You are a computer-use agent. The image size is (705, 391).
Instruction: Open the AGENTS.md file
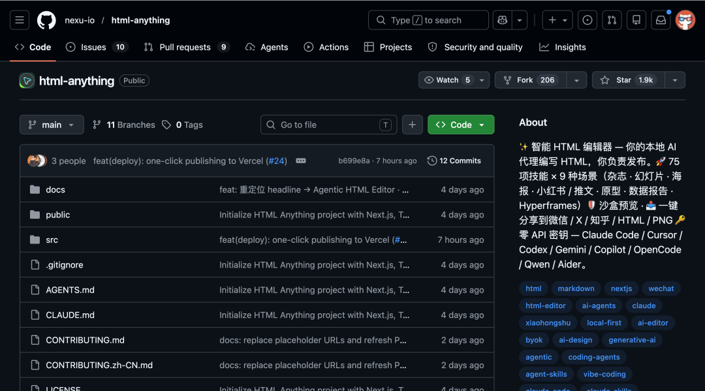pyautogui.click(x=70, y=290)
